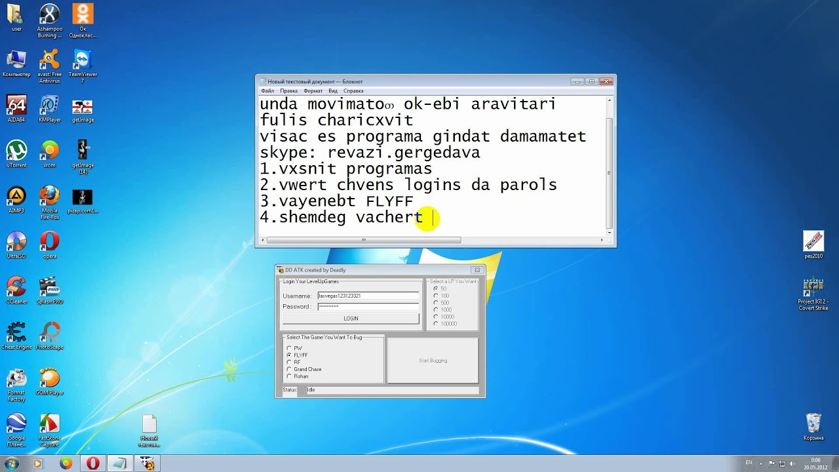Launch Project IGI 2 Covert Strike shortcut
This screenshot has height=472, width=839.
pos(813,294)
